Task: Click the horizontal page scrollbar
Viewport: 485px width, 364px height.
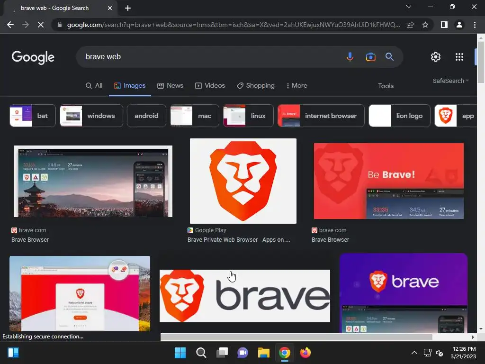Action: (x=296, y=337)
